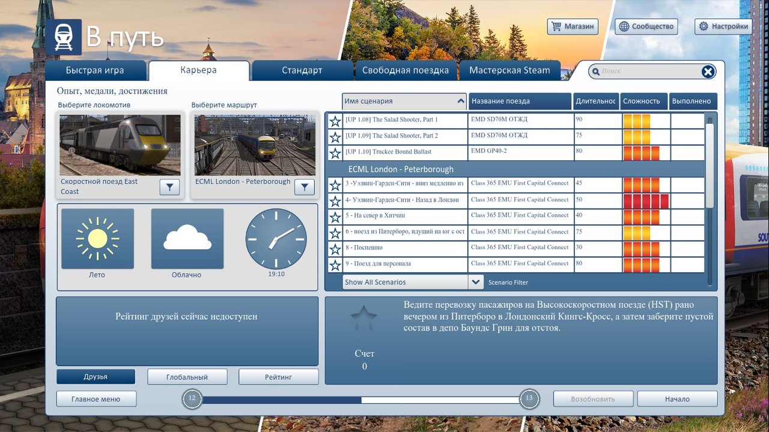The width and height of the screenshot is (769, 432).
Task: Toggle favorite star for Salad Shooter Part 1
Action: [x=335, y=122]
